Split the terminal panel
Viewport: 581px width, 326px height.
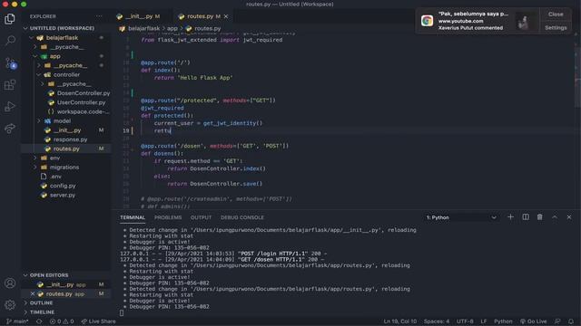pos(526,217)
